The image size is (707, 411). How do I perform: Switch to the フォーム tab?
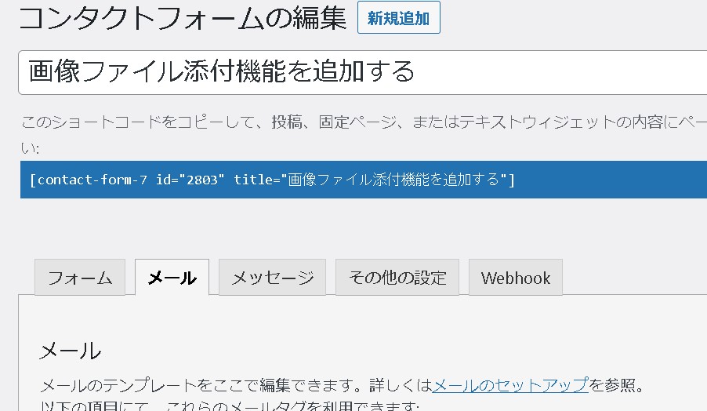tap(80, 278)
